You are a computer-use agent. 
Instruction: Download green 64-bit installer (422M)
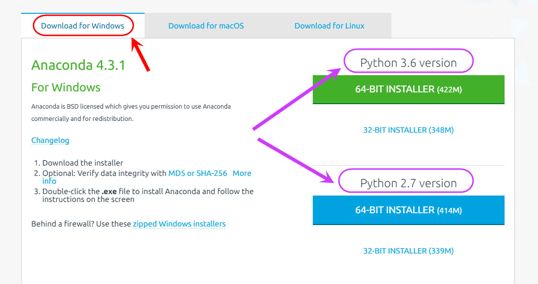[x=408, y=89]
